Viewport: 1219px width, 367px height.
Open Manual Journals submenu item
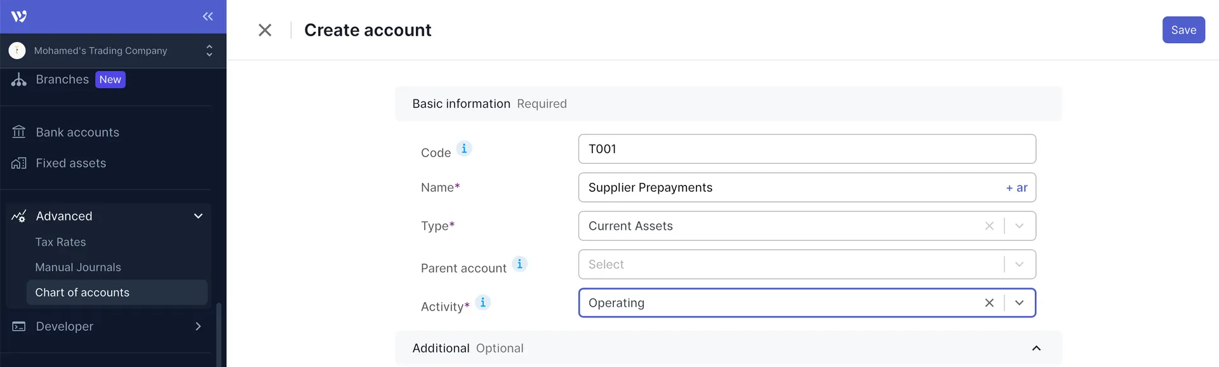78,267
